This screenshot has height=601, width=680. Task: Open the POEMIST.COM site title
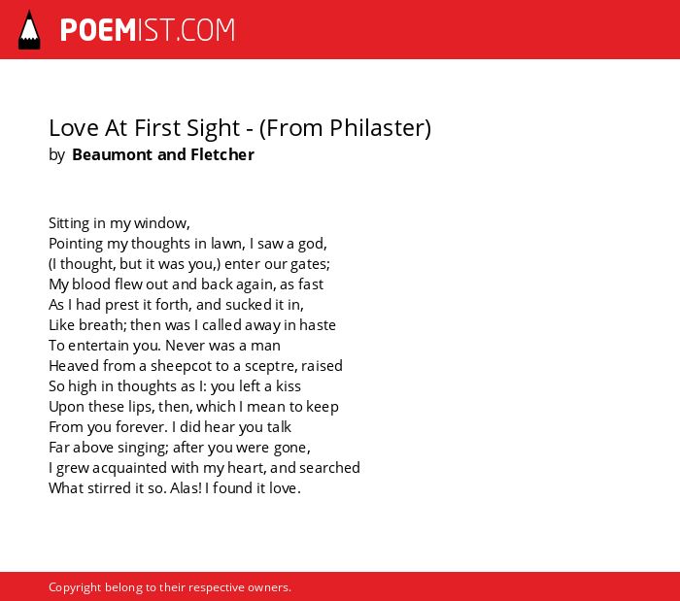click(x=148, y=30)
